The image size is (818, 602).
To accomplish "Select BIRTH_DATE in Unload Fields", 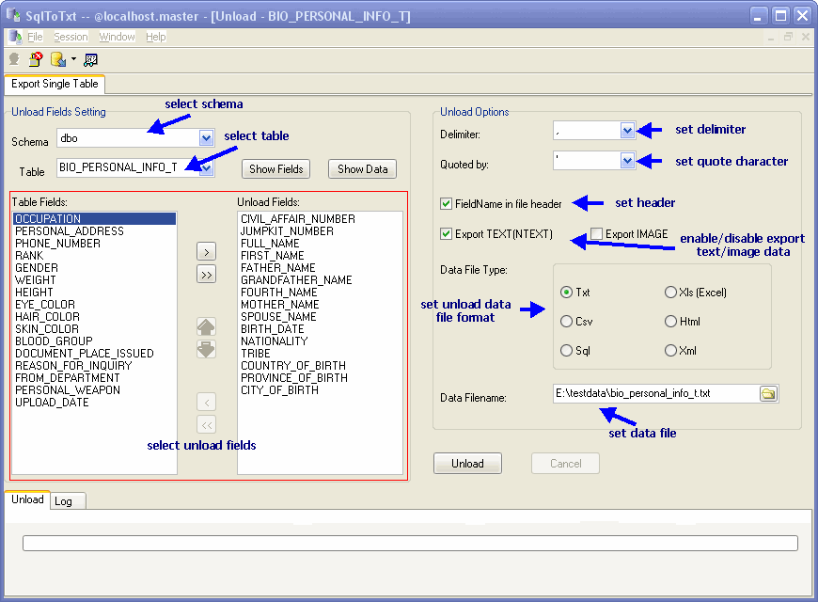I will point(320,329).
